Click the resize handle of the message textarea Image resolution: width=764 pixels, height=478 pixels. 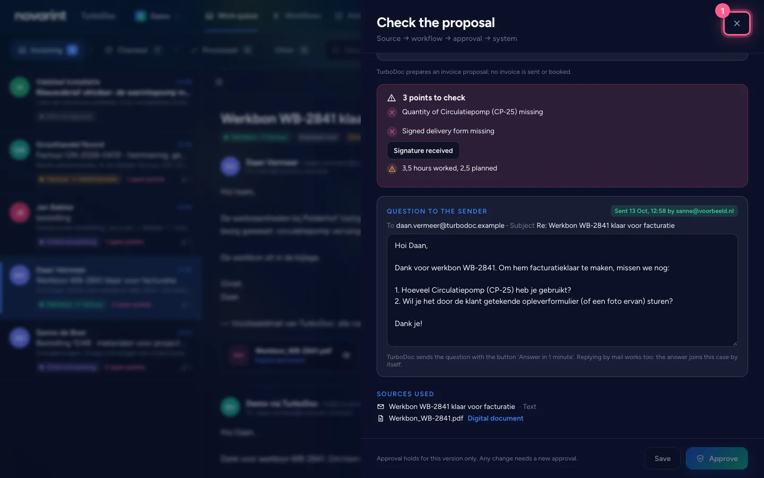(x=734, y=343)
